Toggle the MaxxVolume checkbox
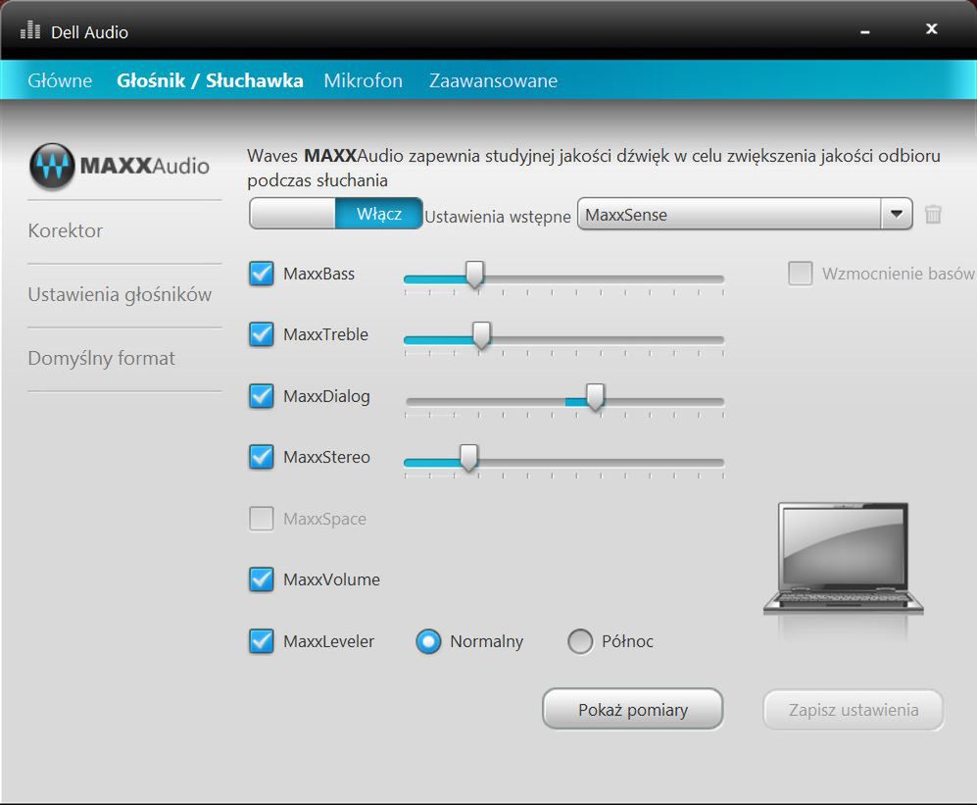The width and height of the screenshot is (977, 805). click(x=261, y=579)
